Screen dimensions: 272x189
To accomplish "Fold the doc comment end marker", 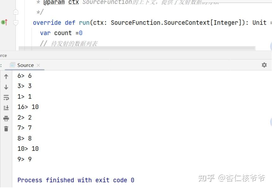I will click(16, 12).
